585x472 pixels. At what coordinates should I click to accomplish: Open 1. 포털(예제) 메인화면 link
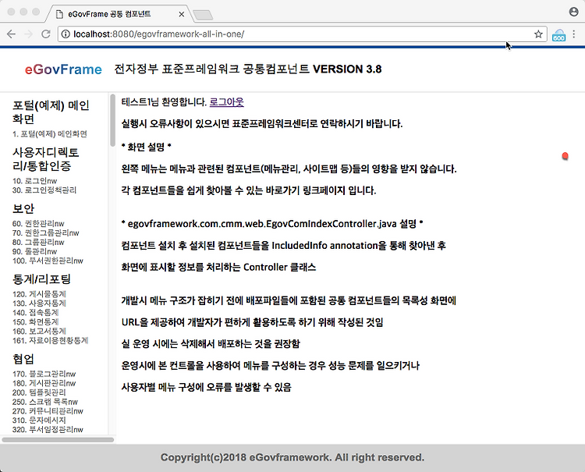[50, 134]
